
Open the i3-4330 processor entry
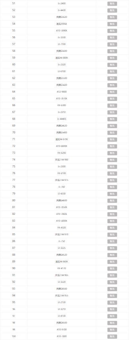[62, 193]
